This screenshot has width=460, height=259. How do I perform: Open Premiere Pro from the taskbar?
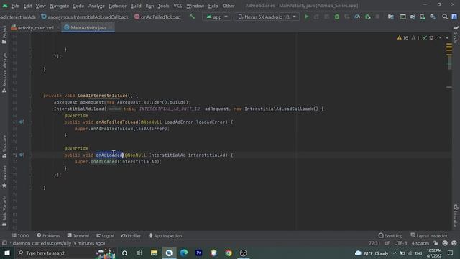coord(198,253)
